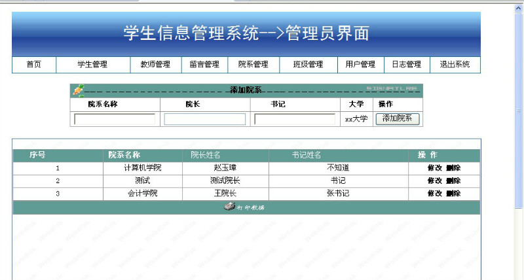This screenshot has height=280, width=524.
Task: Click the 王院长 cell
Action: click(x=225, y=194)
